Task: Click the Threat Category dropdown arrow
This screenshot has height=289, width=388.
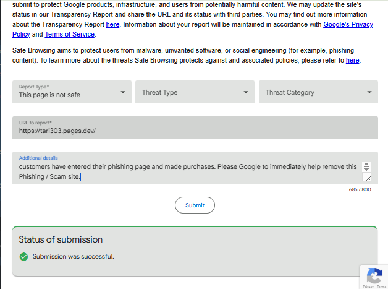Action: pos(369,93)
